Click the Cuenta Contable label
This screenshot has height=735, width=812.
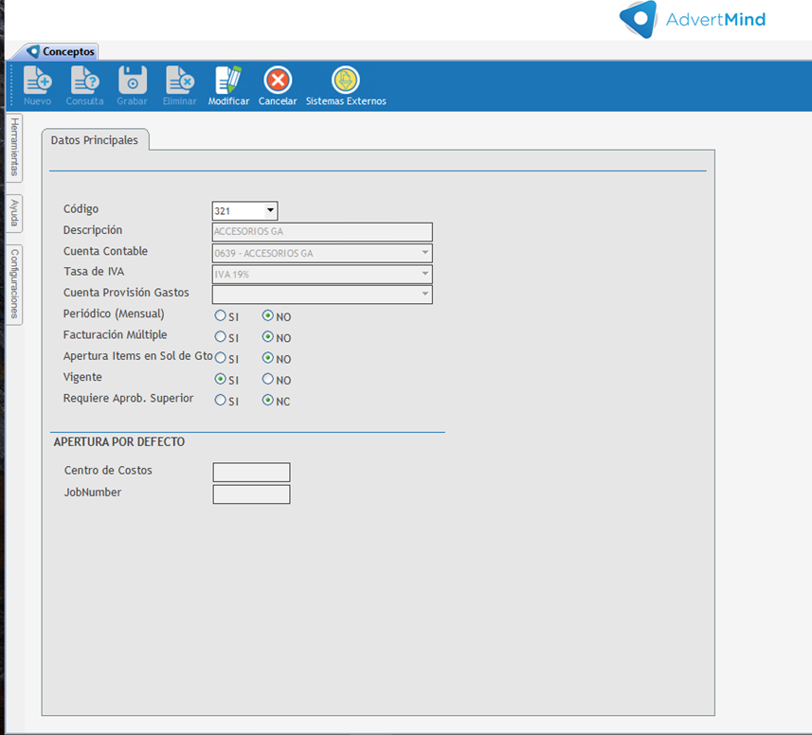pyautogui.click(x=105, y=251)
